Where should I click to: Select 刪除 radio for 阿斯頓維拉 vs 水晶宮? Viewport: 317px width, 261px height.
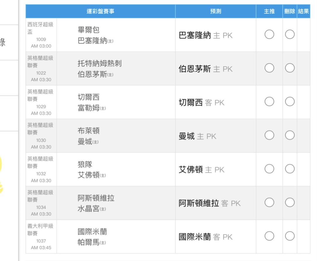point(289,203)
